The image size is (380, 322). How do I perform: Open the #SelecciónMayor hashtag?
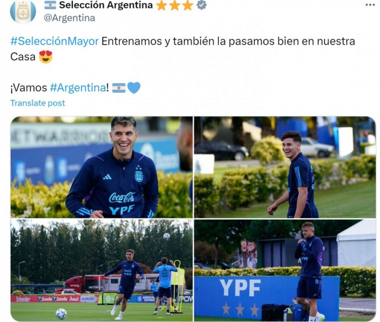click(x=55, y=41)
